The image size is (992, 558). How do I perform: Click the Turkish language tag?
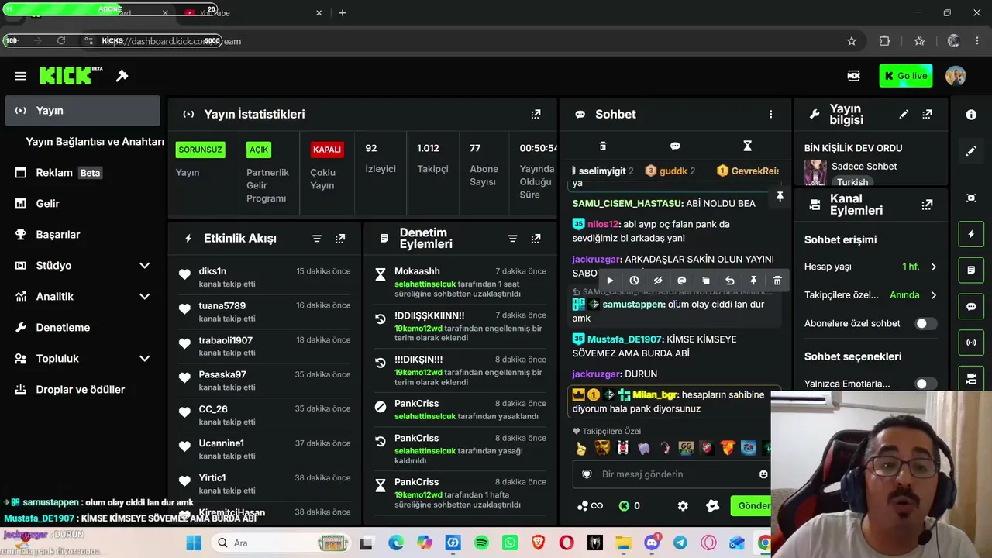coord(852,182)
